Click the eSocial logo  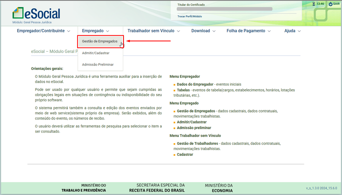36,13
